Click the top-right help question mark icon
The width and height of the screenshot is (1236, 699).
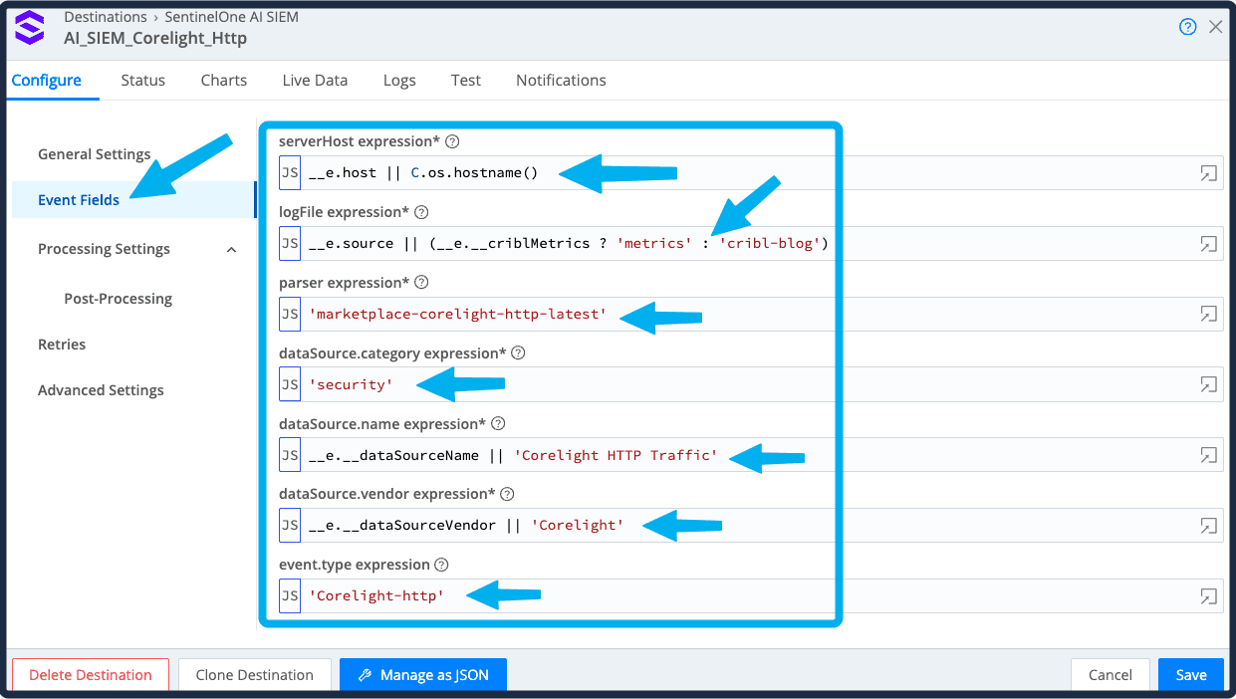tap(1187, 27)
